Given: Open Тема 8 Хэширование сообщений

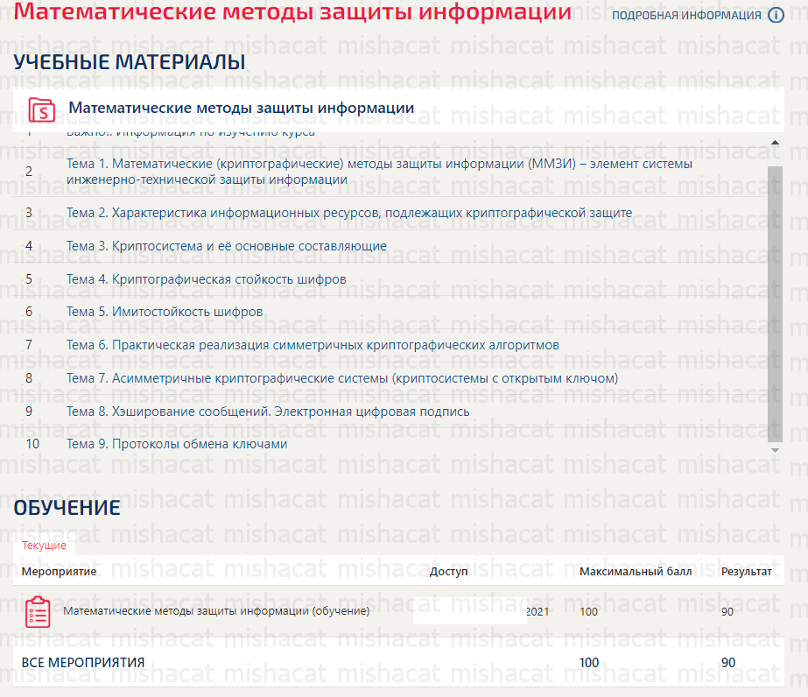Looking at the screenshot, I should coord(268,412).
